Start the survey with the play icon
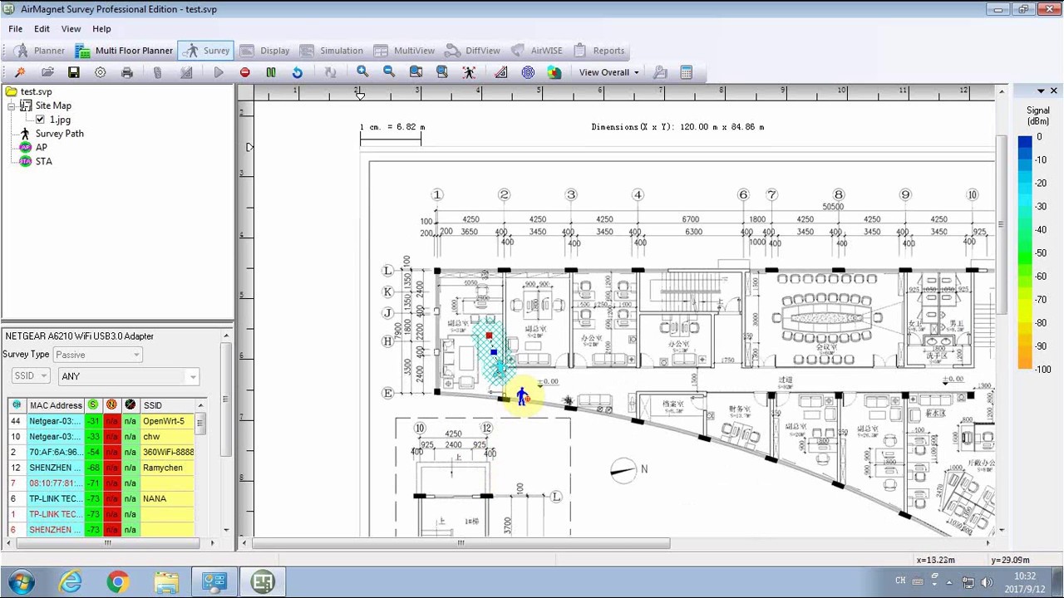 pos(219,73)
